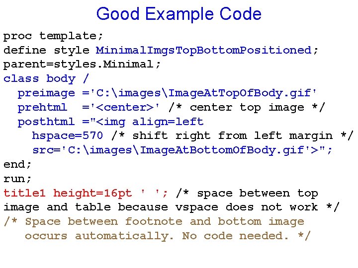Click the 'proc template;' code line
This screenshot has width=358, height=268.
pos(53,36)
